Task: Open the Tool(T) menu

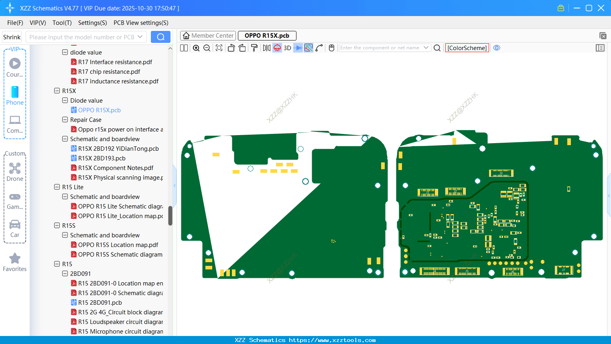Action: pyautogui.click(x=62, y=23)
